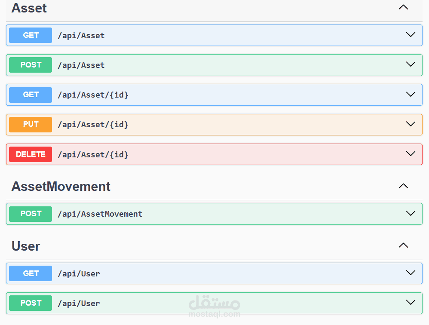This screenshot has width=429, height=325.
Task: Click the red DELETE badge for /api/Asset/{id}
Action: click(31, 154)
